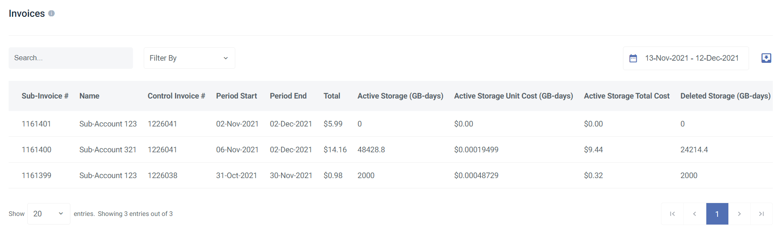Expand the entries-per-page selector showing 20
The height and width of the screenshot is (231, 778).
pos(48,214)
